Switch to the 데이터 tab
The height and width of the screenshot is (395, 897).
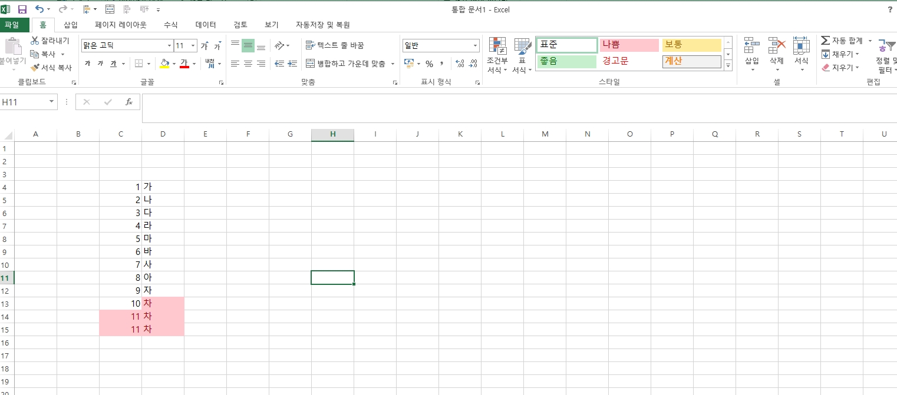(x=206, y=25)
